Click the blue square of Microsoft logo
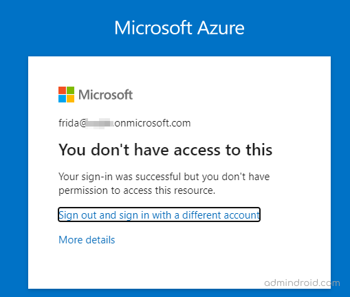The width and height of the screenshot is (350, 297). click(x=62, y=99)
